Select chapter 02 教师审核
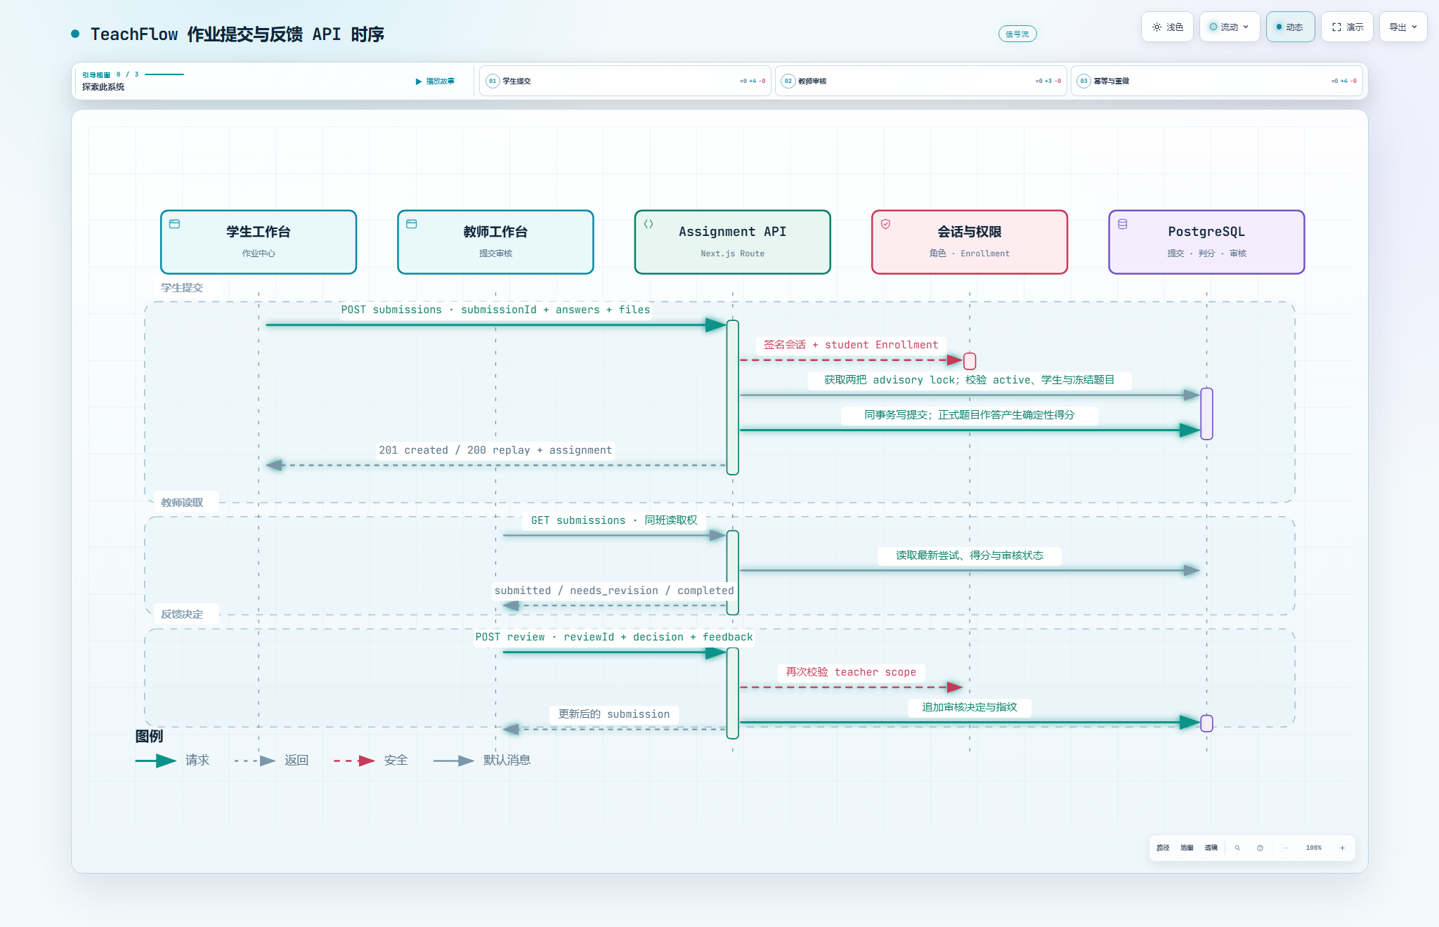Image resolution: width=1439 pixels, height=927 pixels. (x=921, y=81)
